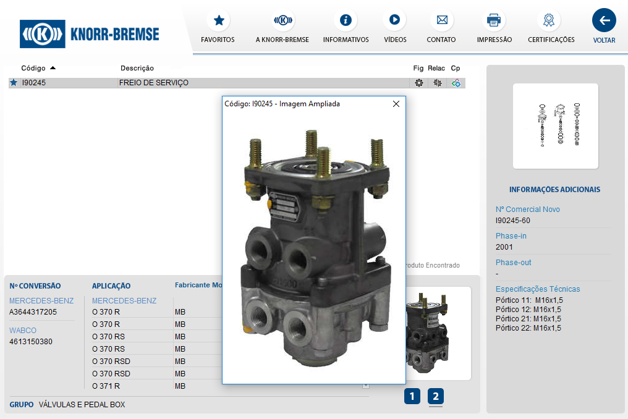The height and width of the screenshot is (419, 628).
Task: Click the Contato envelope icon
Action: click(x=441, y=20)
